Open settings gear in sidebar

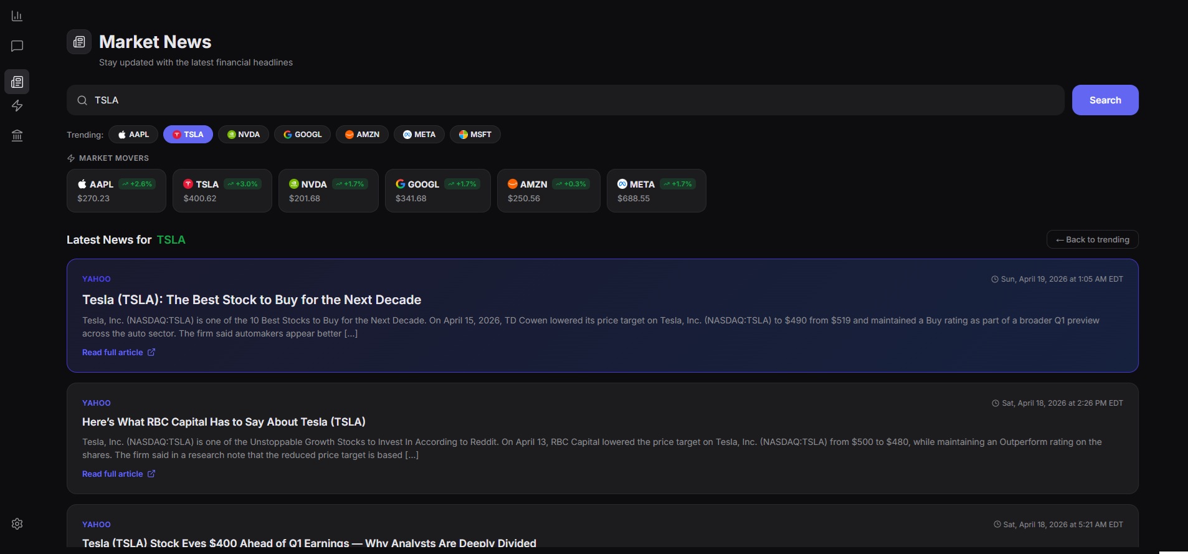coord(17,523)
